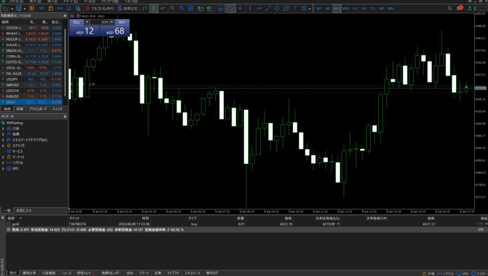The width and height of the screenshot is (488, 276).
Task: Open the IDE (MetaEditor) toolbar icon
Action: [x=42, y=9]
